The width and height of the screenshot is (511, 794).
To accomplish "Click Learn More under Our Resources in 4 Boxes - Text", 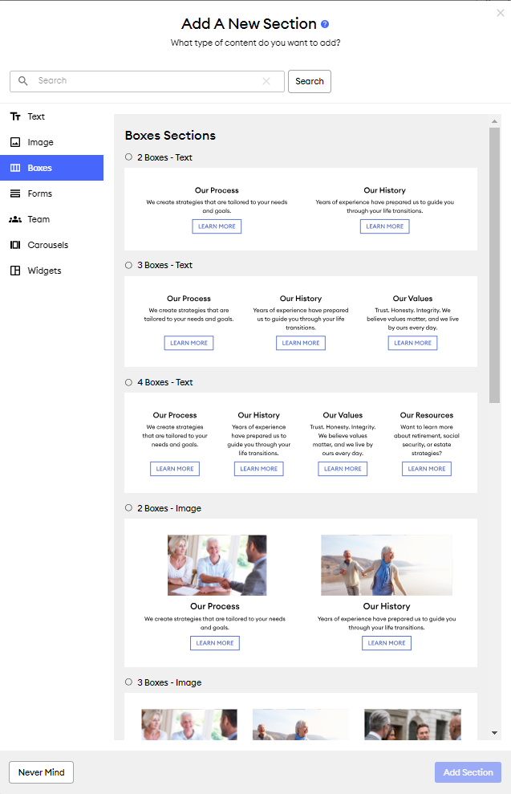I will pyautogui.click(x=427, y=469).
